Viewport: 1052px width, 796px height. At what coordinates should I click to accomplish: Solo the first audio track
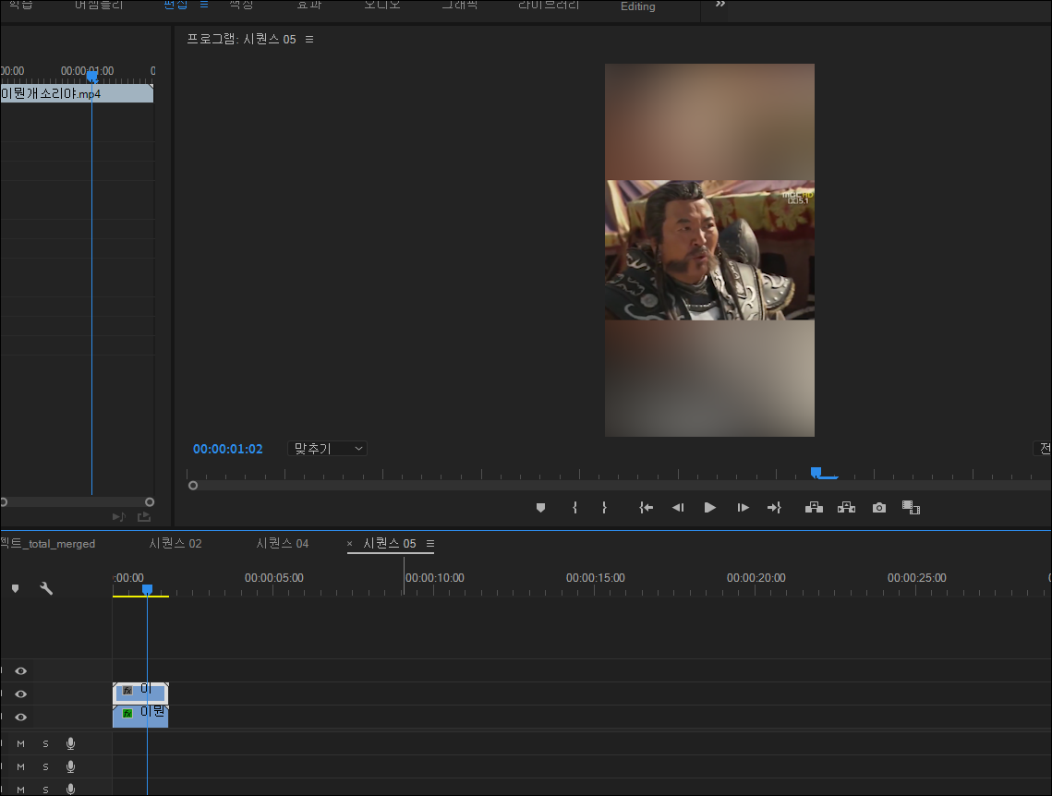coord(45,743)
